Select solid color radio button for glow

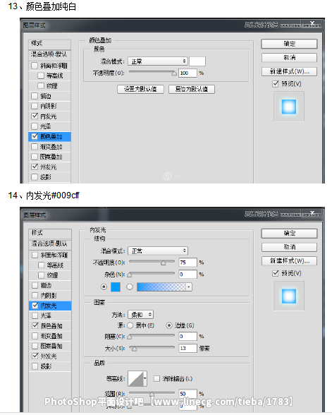tap(104, 287)
